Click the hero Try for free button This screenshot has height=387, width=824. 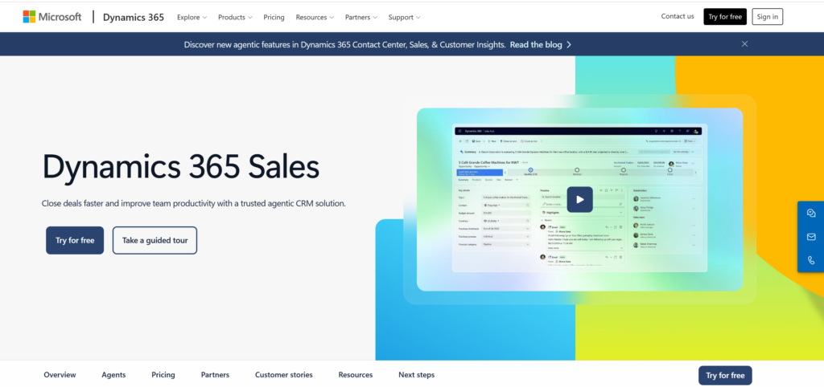pyautogui.click(x=75, y=240)
